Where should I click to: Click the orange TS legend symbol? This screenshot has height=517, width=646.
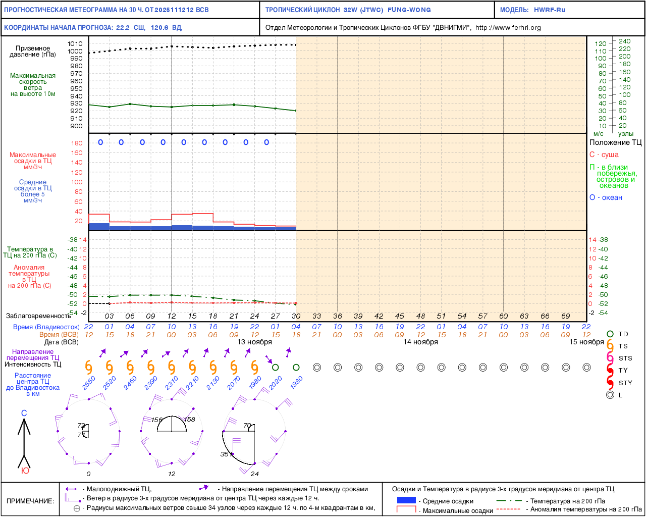click(x=610, y=346)
